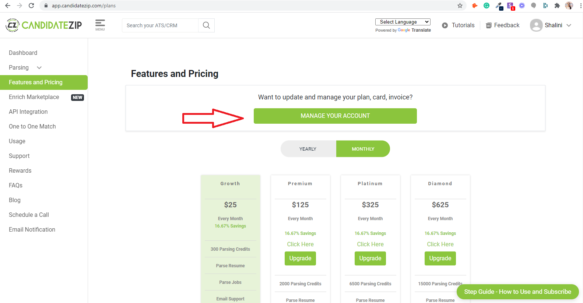Go back with the browser back arrow
Image resolution: width=583 pixels, height=303 pixels.
coord(8,6)
